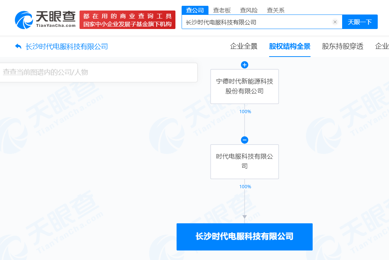Clear the search box with the X icon
Image resolution: width=389 pixels, height=260 pixels.
pyautogui.click(x=335, y=22)
